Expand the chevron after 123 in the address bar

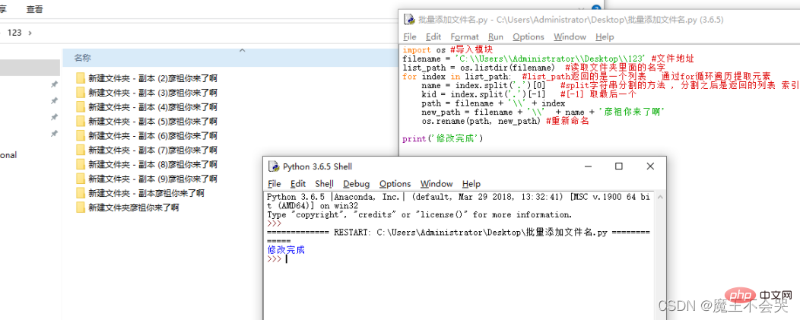click(x=30, y=33)
